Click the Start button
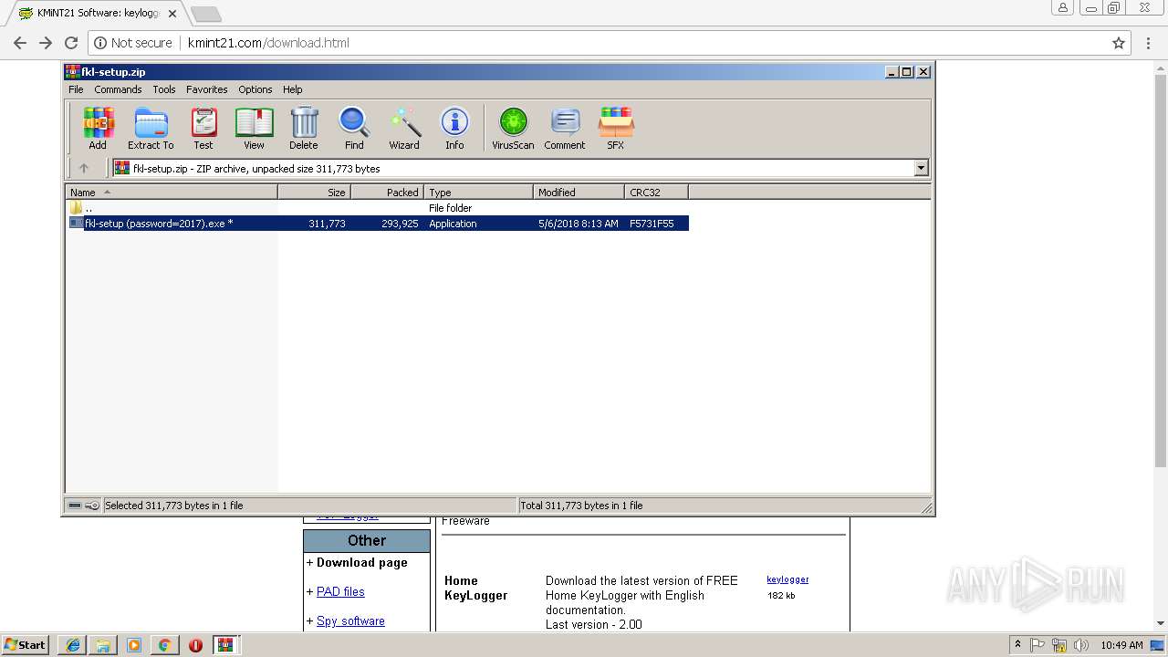The height and width of the screenshot is (657, 1168). [x=26, y=645]
